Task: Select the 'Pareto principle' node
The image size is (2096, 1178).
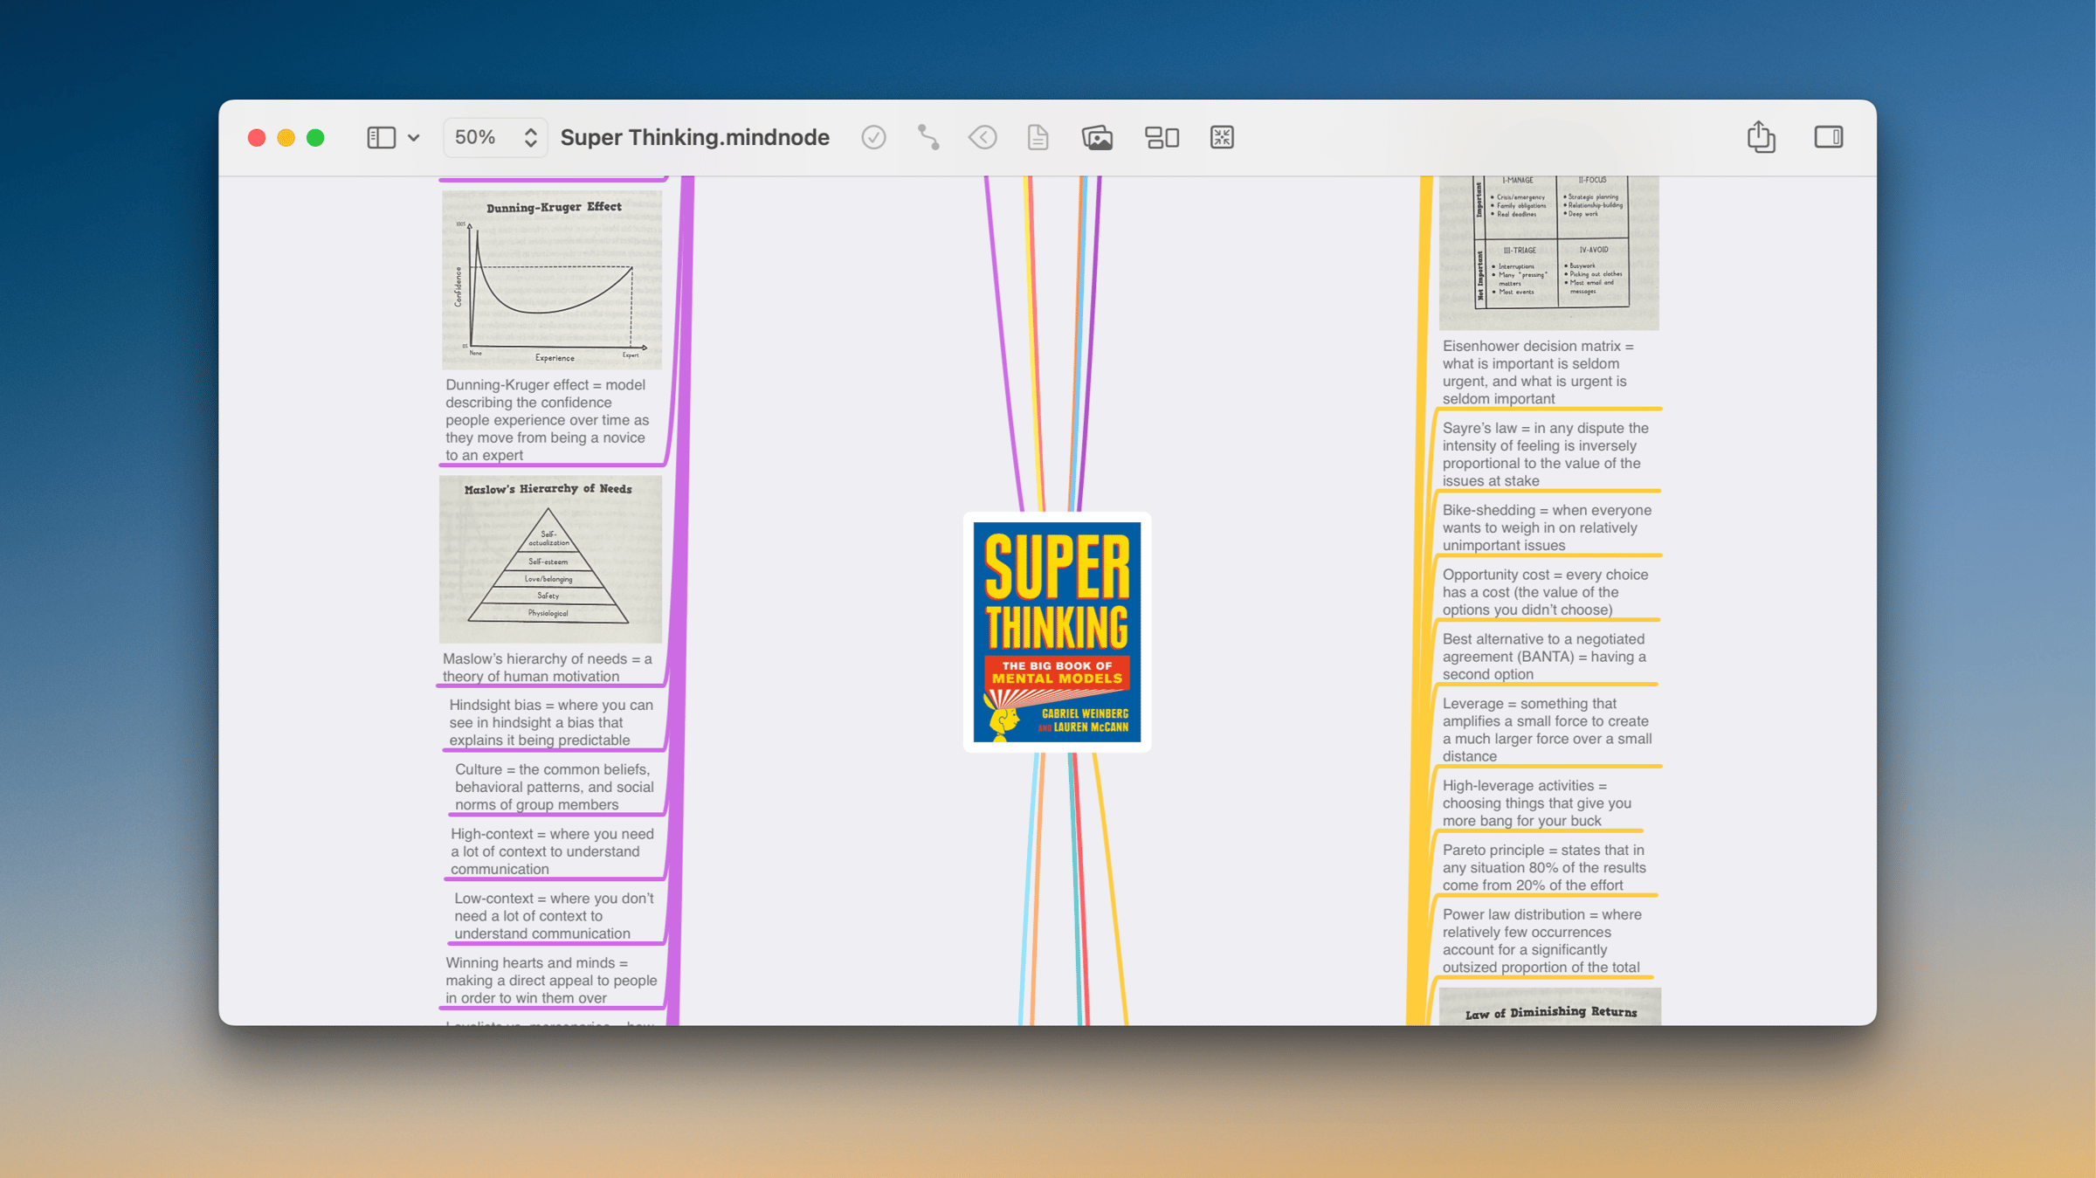Action: coord(1544,867)
